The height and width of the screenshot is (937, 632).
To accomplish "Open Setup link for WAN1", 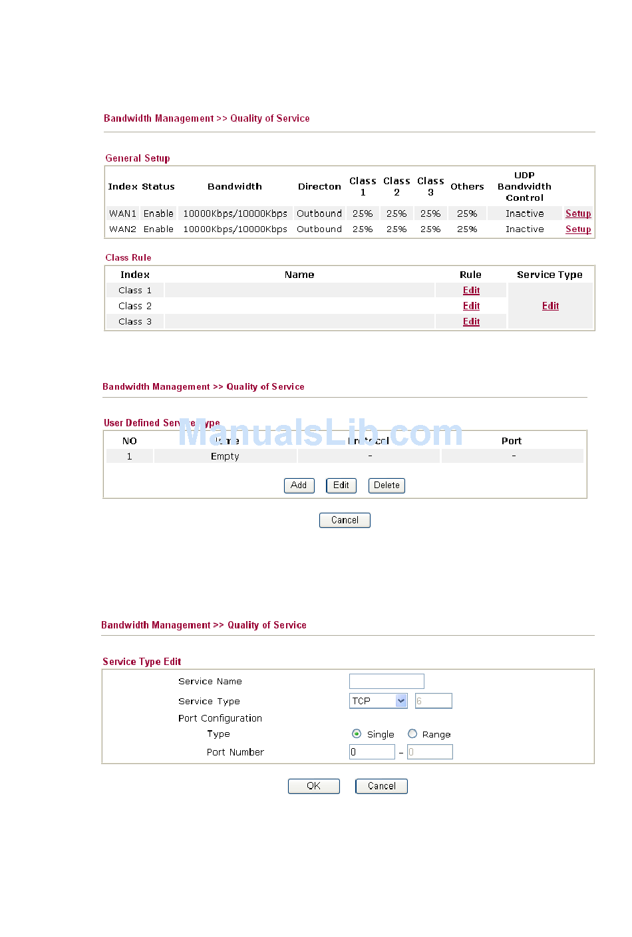I will click(x=578, y=213).
